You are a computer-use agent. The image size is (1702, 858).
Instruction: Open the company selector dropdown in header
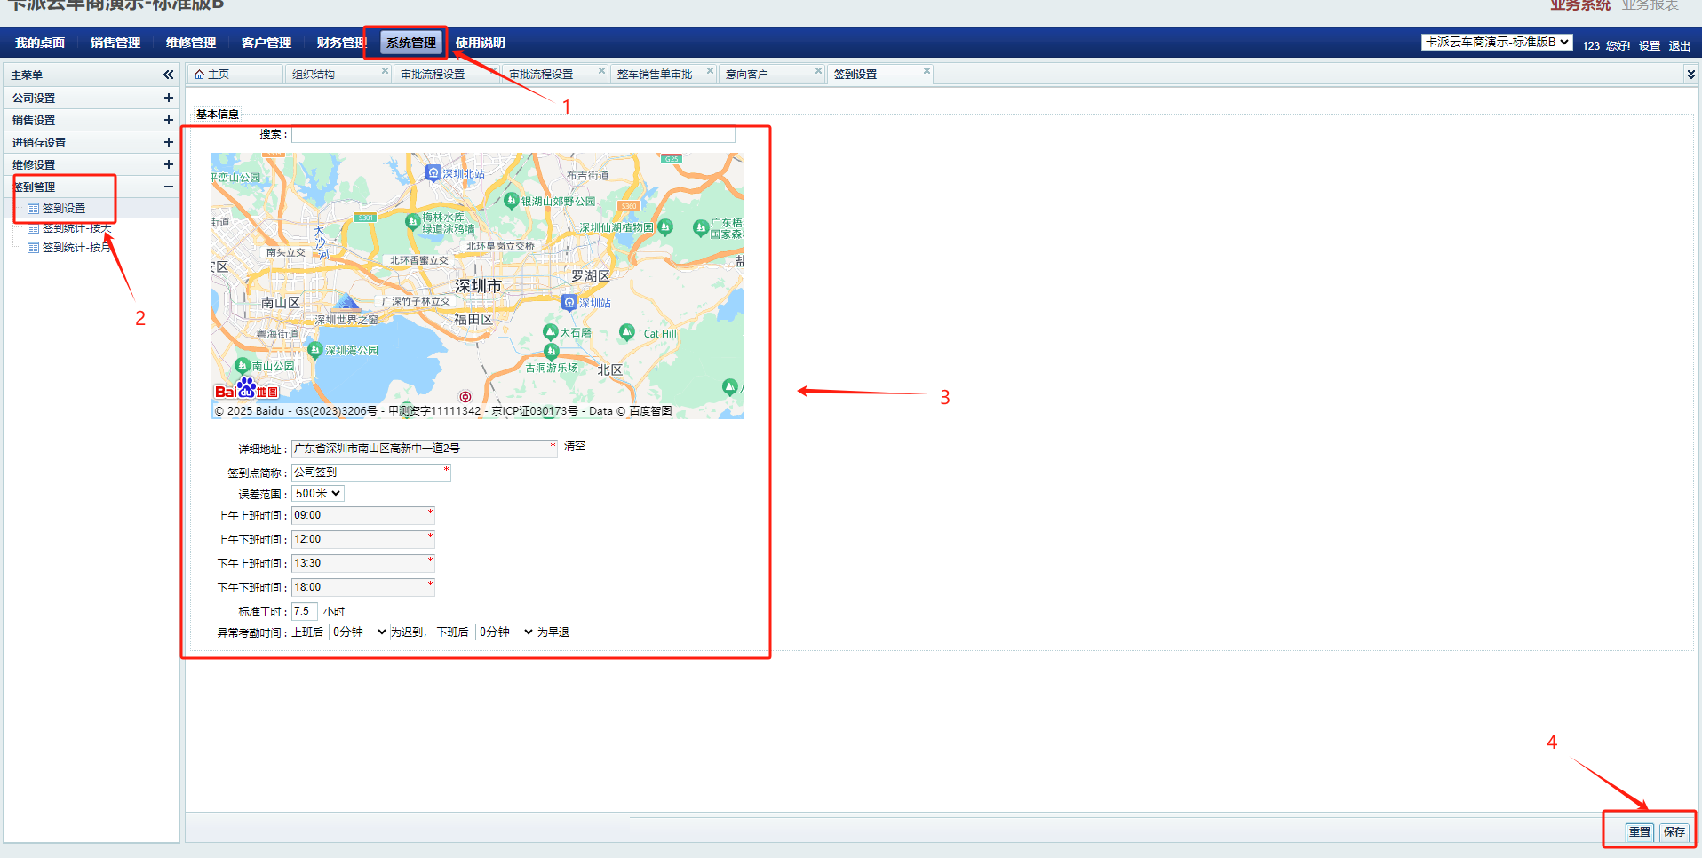click(1497, 43)
